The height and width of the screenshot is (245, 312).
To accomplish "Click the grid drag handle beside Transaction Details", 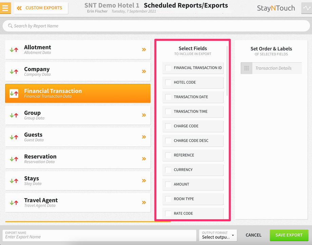I will point(247,68).
